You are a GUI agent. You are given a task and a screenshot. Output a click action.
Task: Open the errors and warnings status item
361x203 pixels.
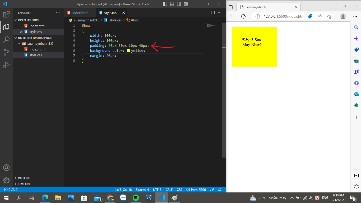point(11,190)
